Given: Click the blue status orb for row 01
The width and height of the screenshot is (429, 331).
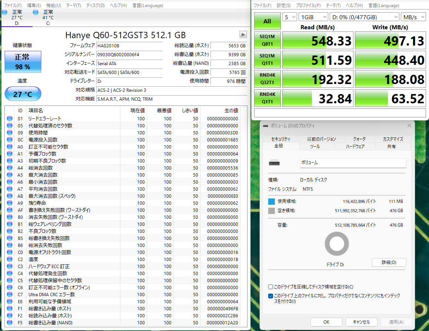Looking at the screenshot, I should click(10, 119).
